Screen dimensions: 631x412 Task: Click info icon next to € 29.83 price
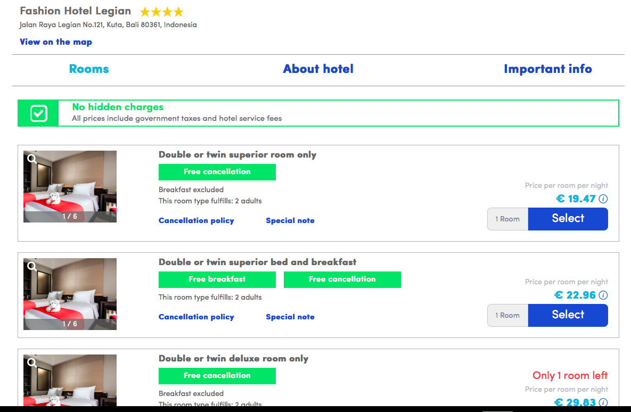[603, 402]
